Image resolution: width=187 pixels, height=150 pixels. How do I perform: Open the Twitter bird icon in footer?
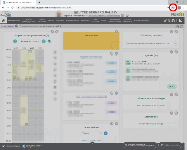[x=3, y=146]
